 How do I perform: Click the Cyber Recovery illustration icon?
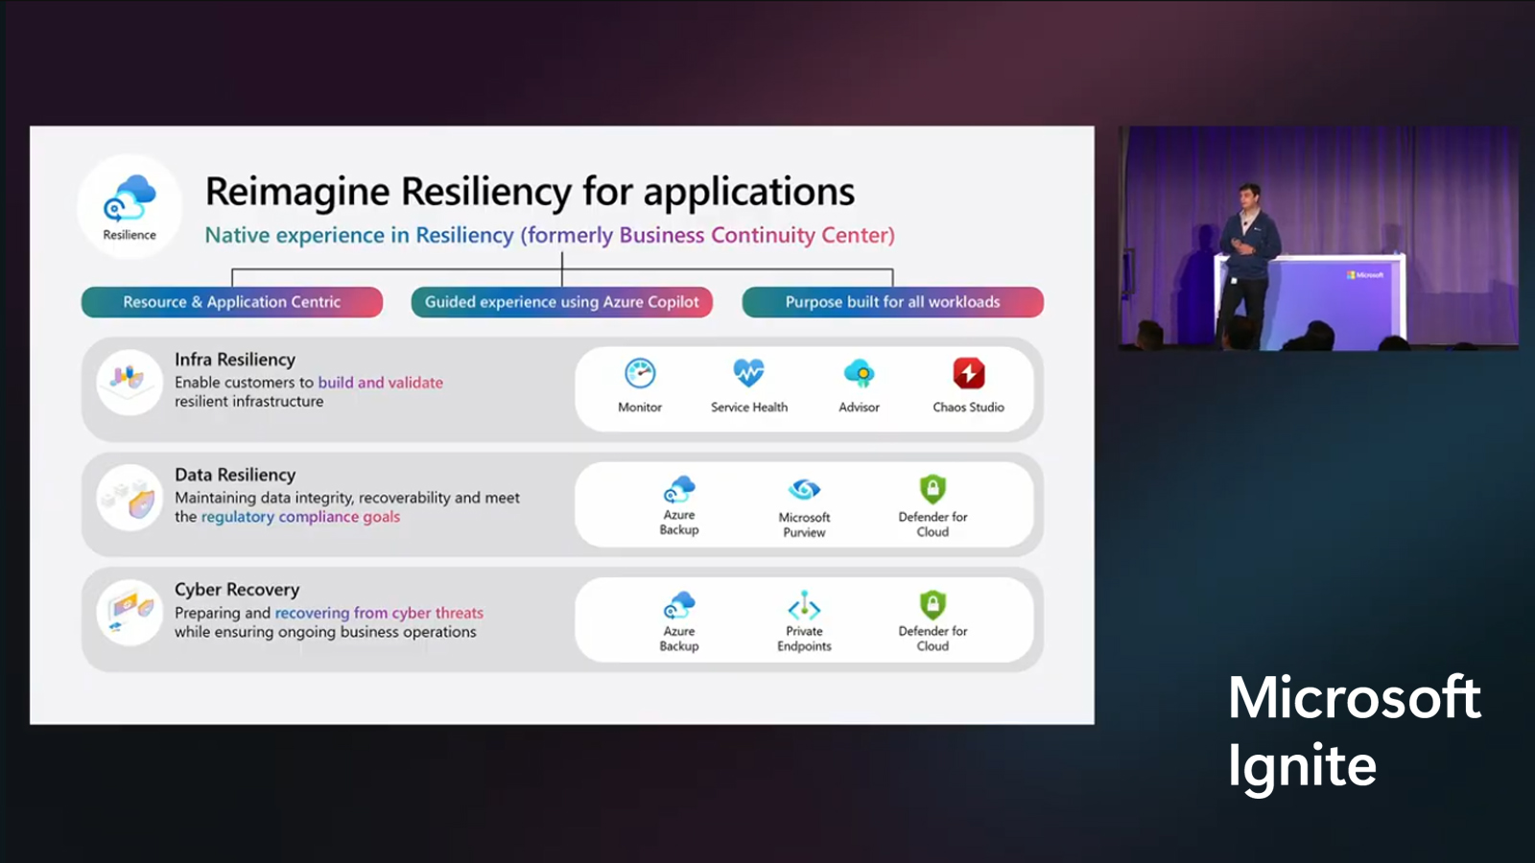pos(130,612)
